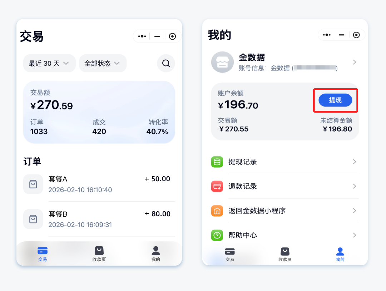Switch to 我的 tab in 交易 screen
This screenshot has height=291, width=386.
coord(155,254)
